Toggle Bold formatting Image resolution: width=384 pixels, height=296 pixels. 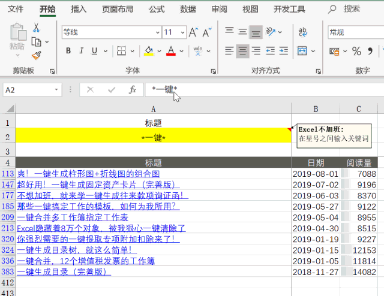pos(68,51)
